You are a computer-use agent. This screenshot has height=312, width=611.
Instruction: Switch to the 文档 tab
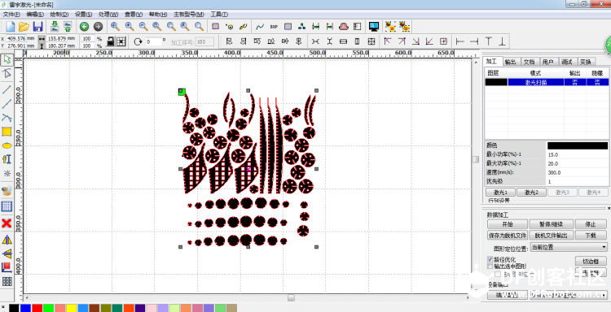point(530,62)
